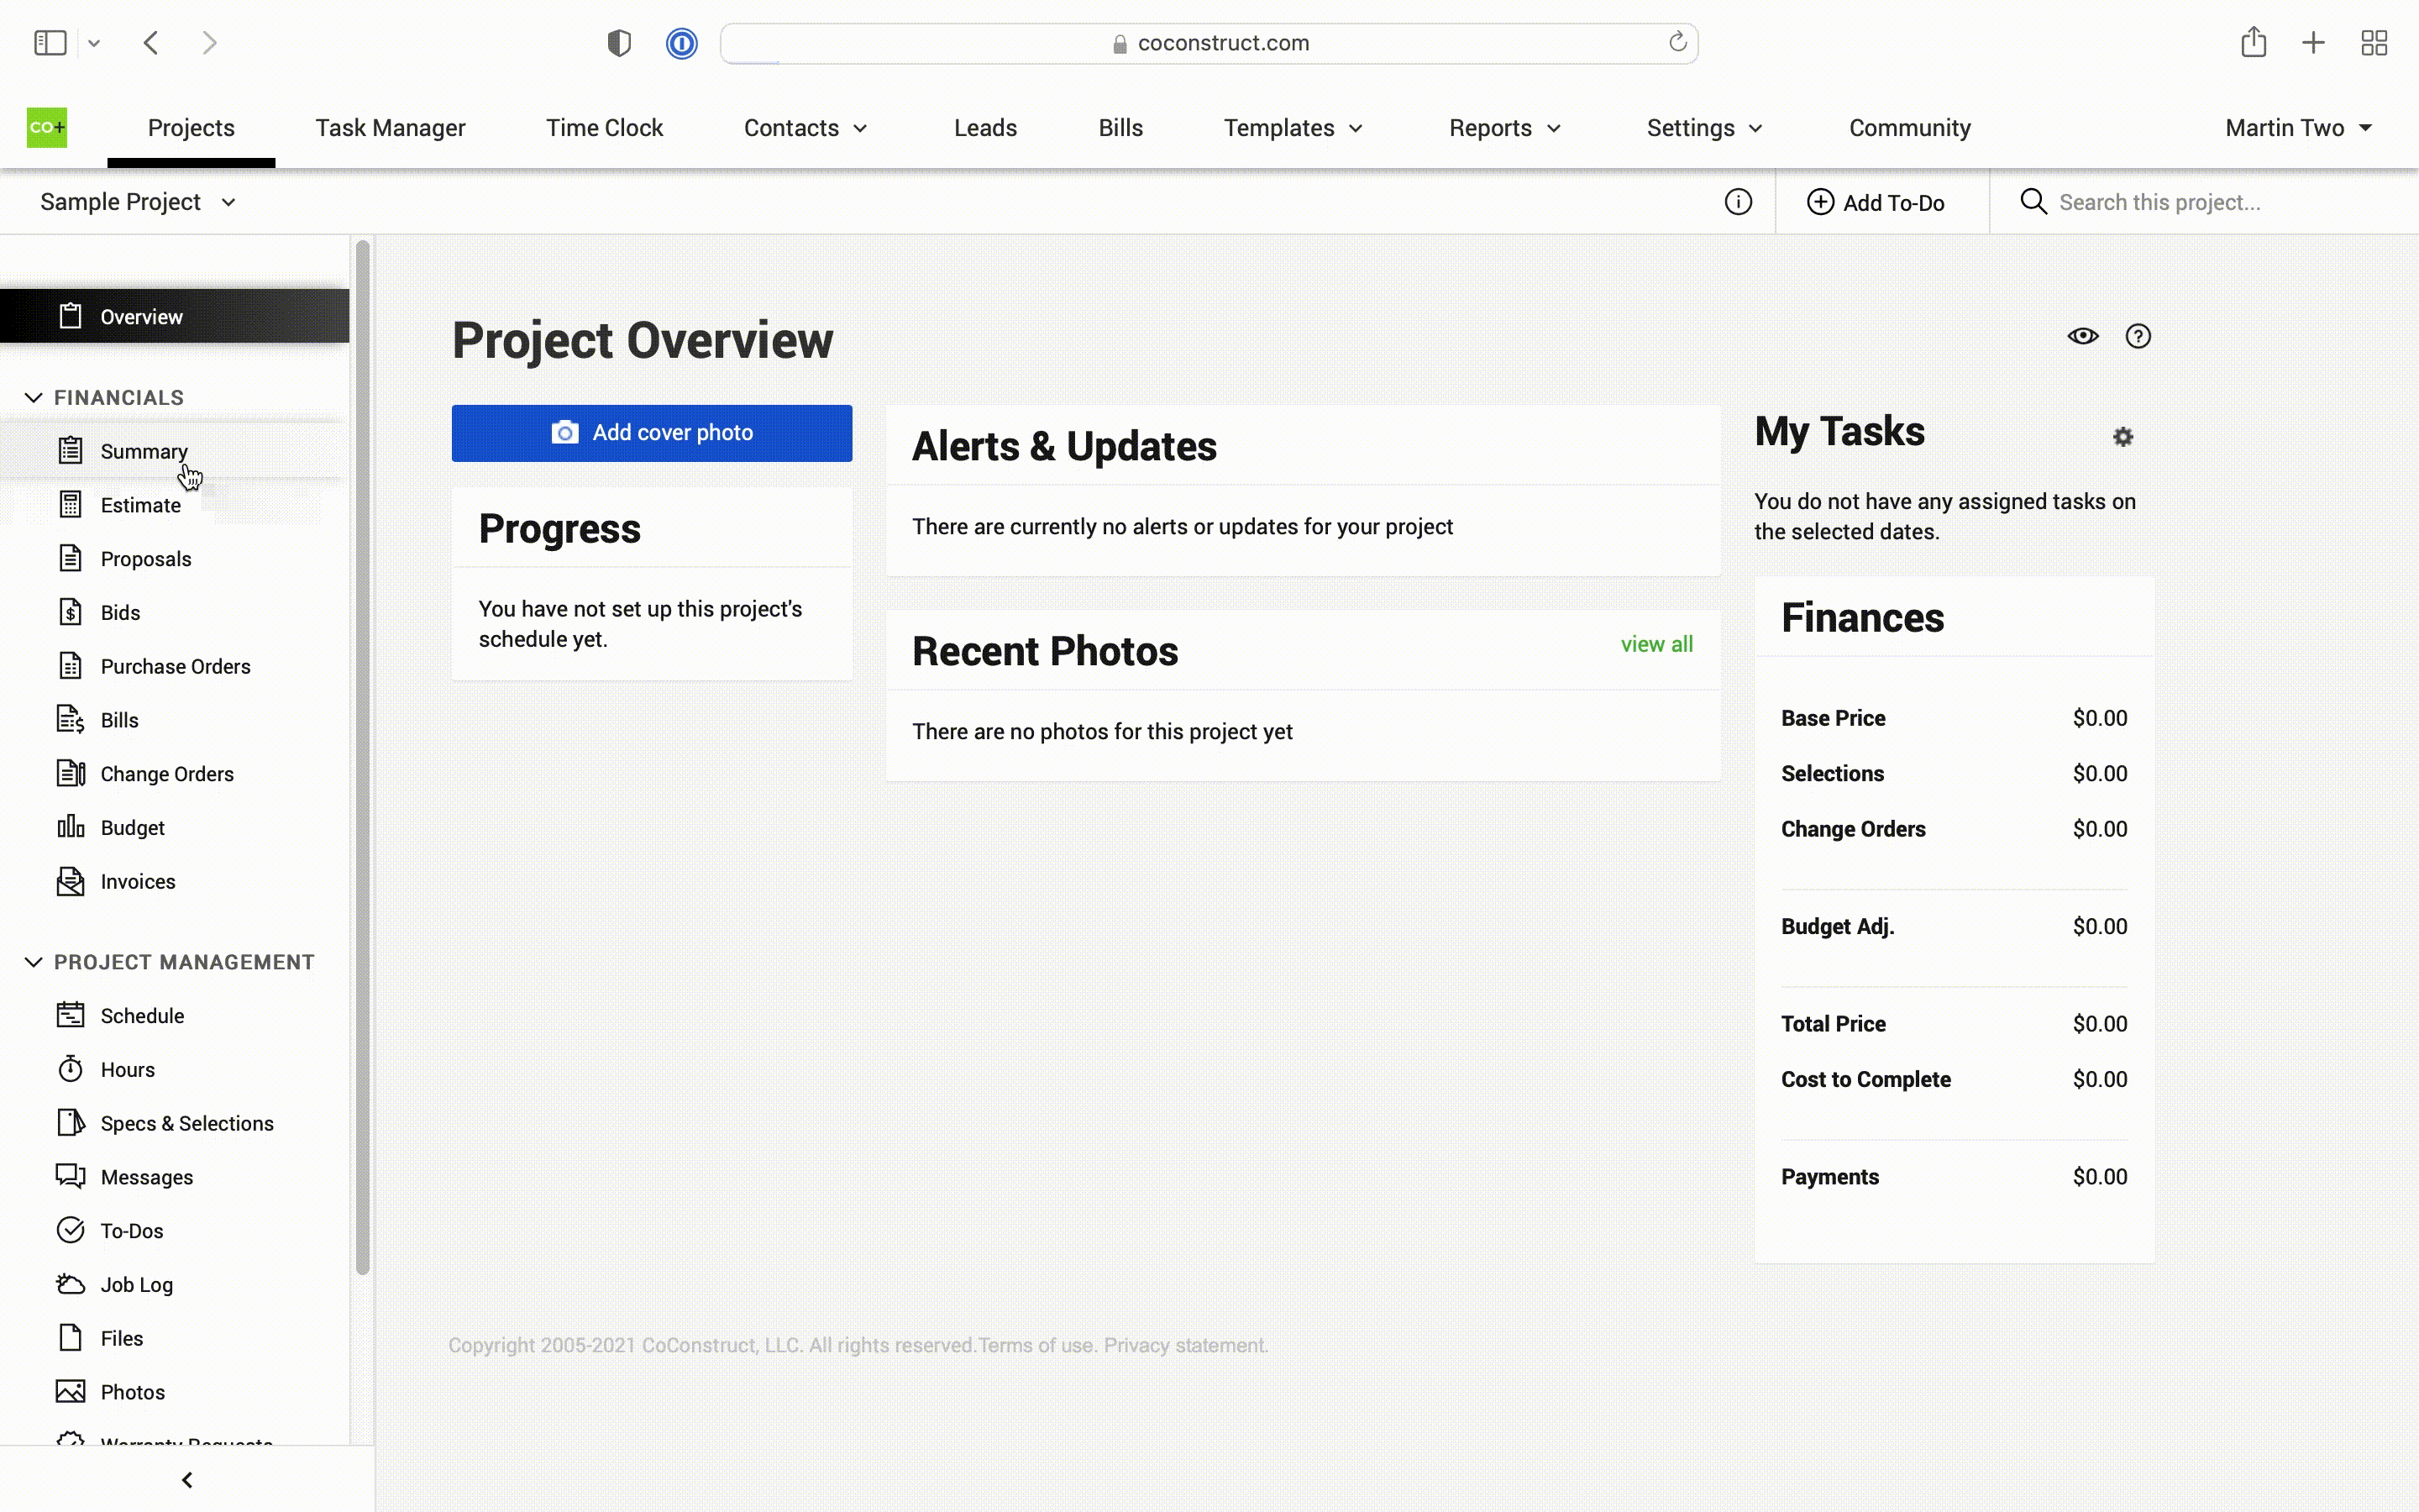Image resolution: width=2419 pixels, height=1512 pixels.
Task: Open the Bills top navigation tab
Action: tap(1120, 128)
